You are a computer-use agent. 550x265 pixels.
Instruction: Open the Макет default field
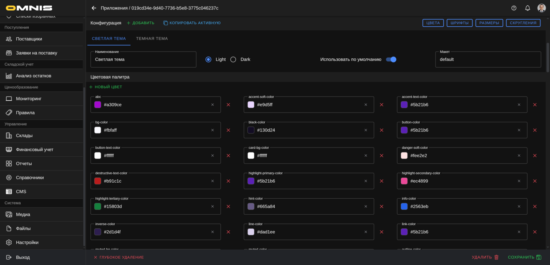[x=488, y=59]
